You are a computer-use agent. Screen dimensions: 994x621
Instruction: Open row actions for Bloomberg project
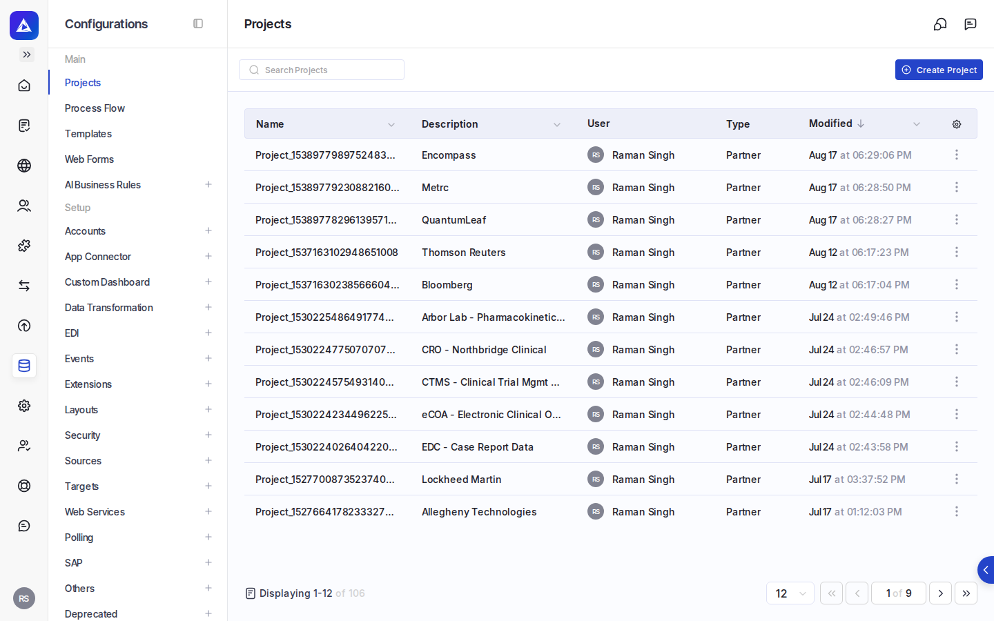[x=957, y=284]
